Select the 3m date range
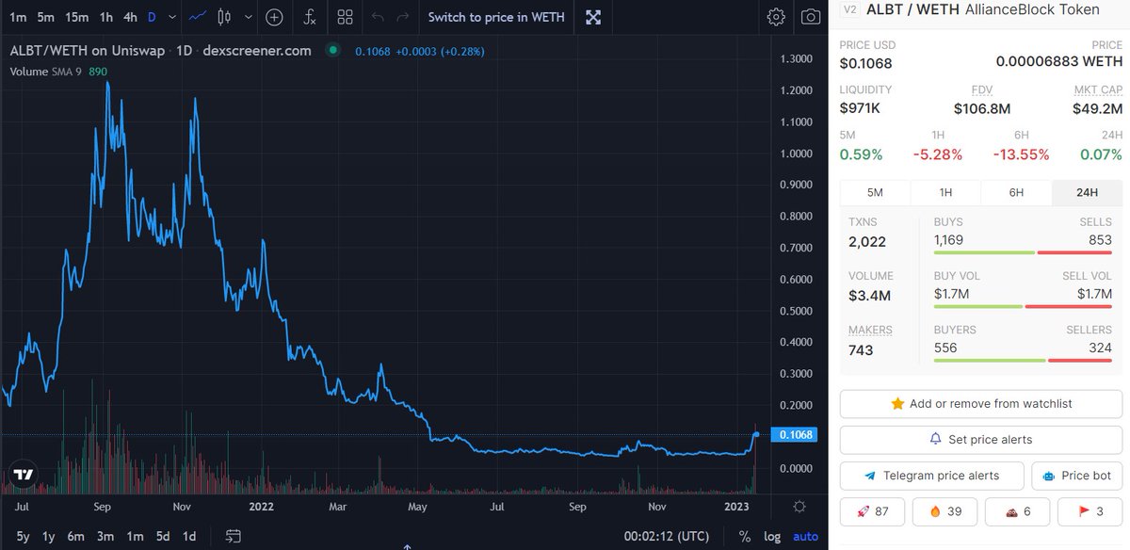 [105, 536]
